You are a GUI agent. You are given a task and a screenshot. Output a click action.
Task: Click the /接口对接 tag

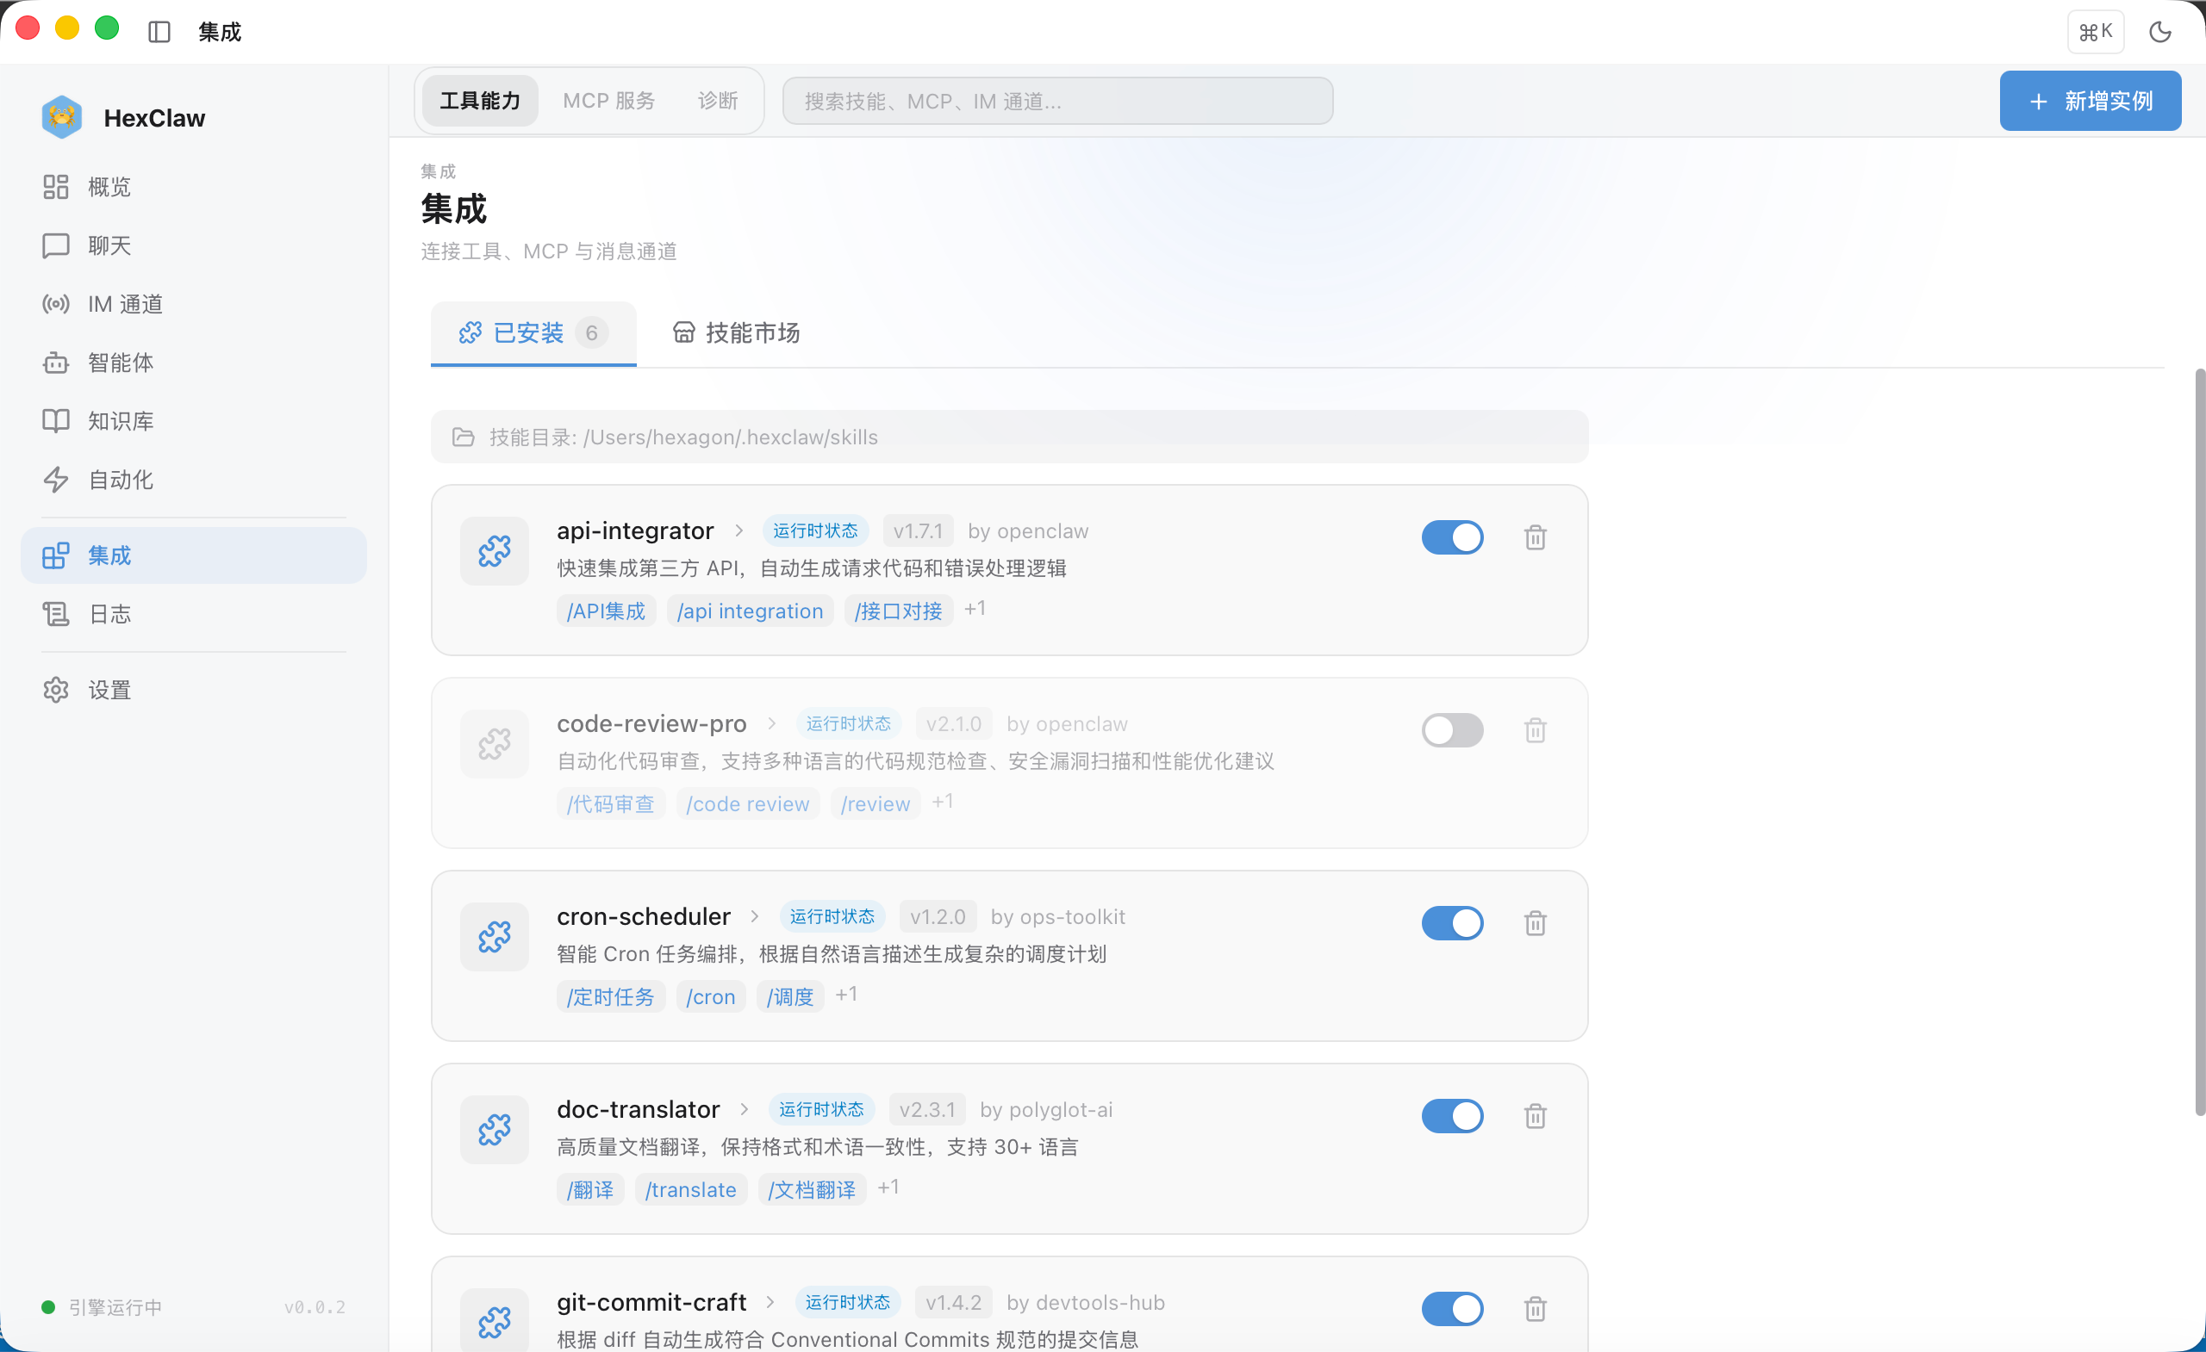coord(899,611)
